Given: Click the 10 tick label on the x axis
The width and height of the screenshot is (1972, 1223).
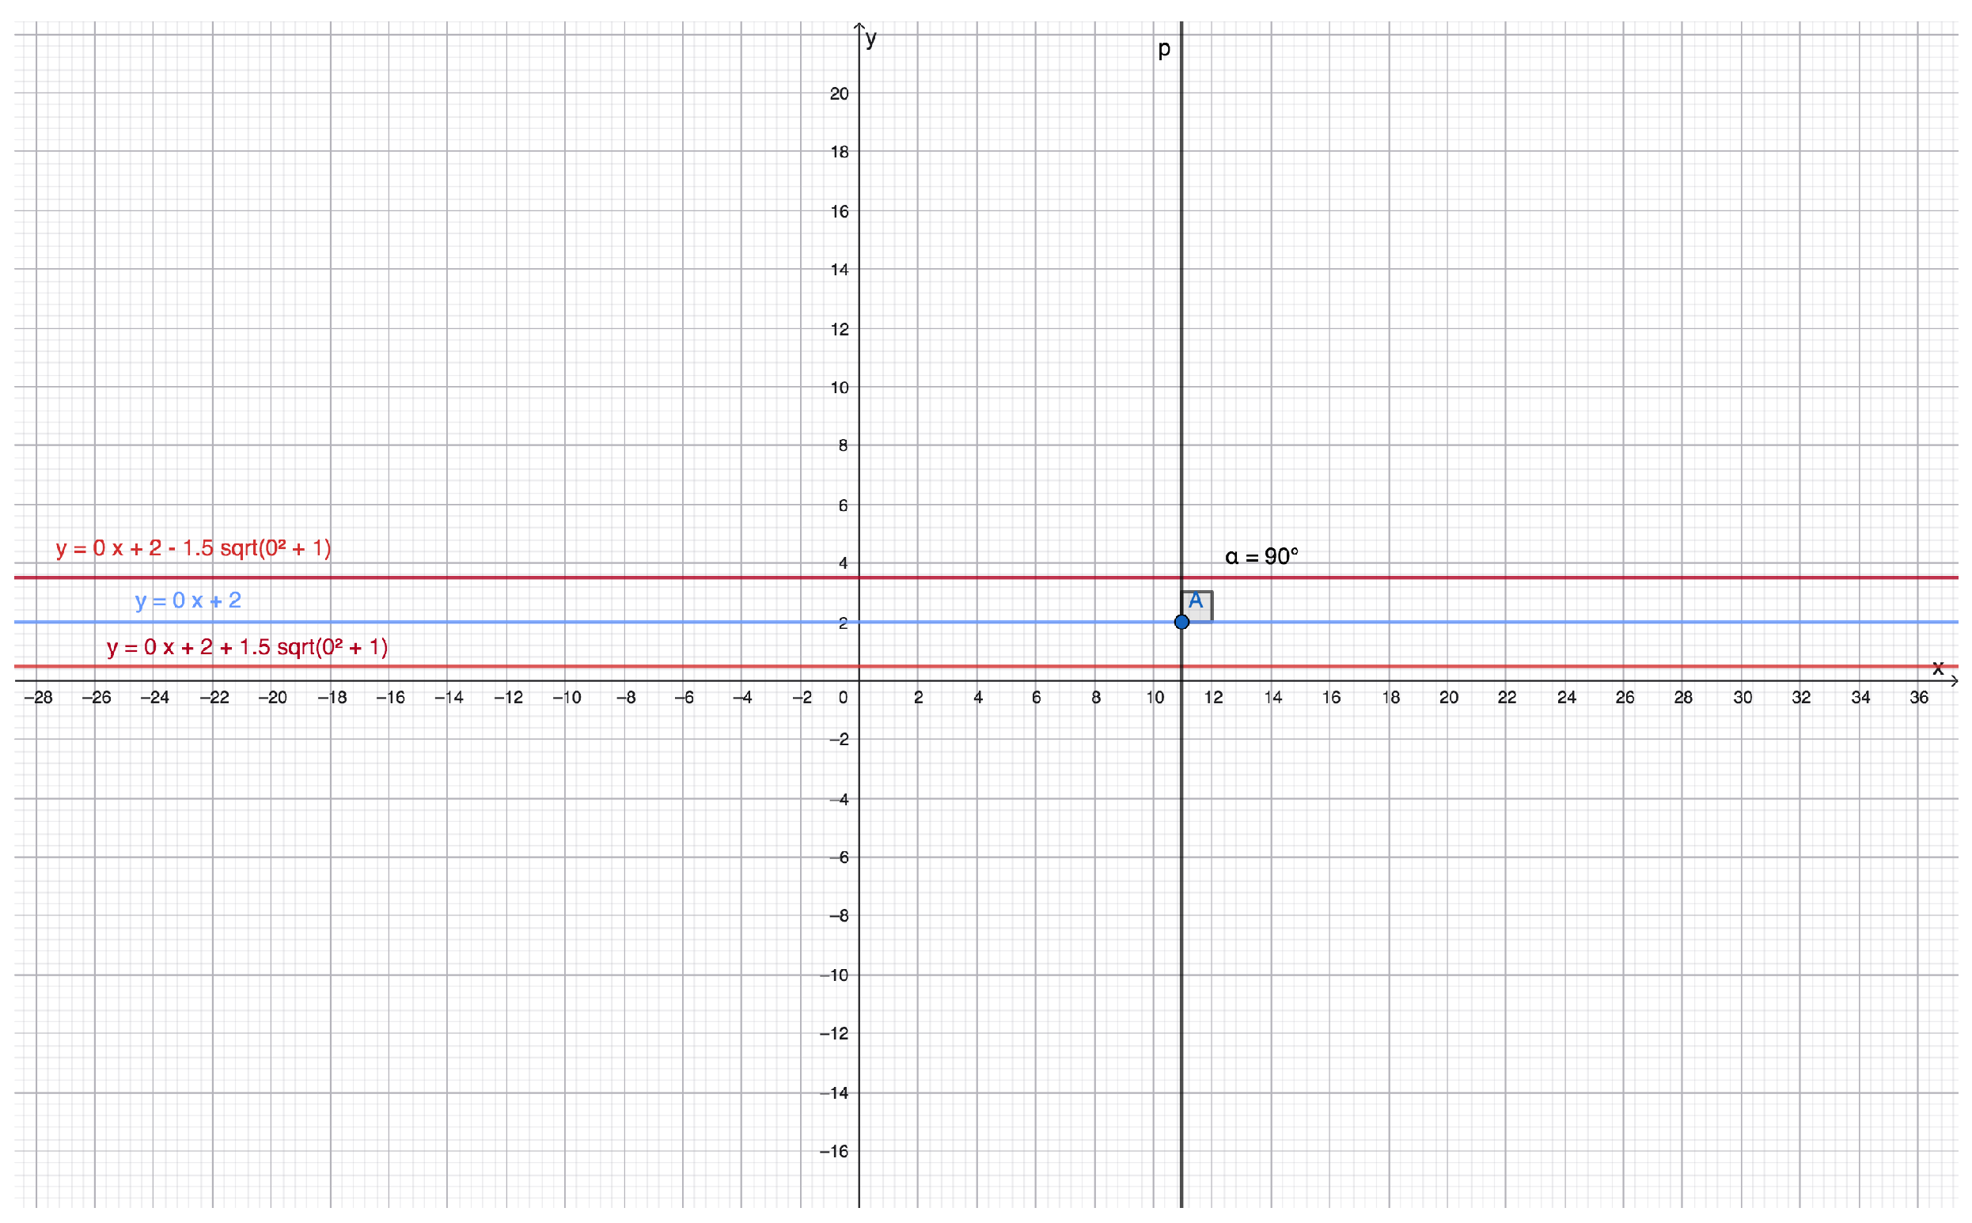Looking at the screenshot, I should click(x=1155, y=697).
